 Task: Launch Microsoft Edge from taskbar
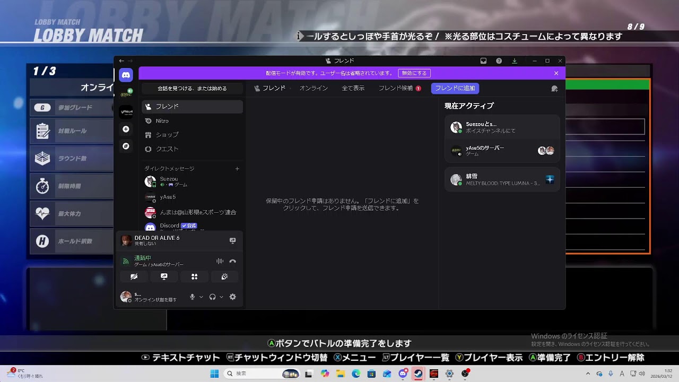(356, 374)
